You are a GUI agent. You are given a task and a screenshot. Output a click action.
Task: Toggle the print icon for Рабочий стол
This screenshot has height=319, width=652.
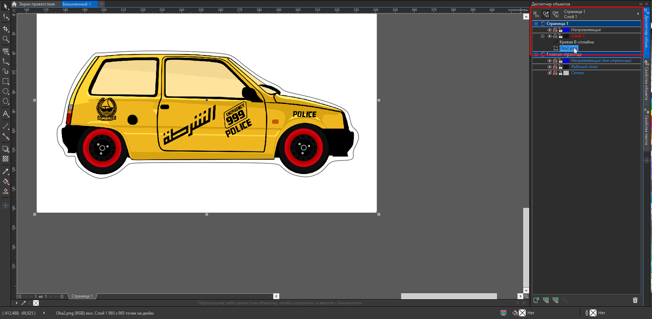[555, 67]
